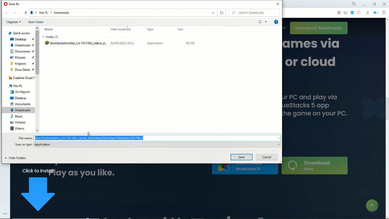Select Quick access in navigation pane

coord(21,33)
